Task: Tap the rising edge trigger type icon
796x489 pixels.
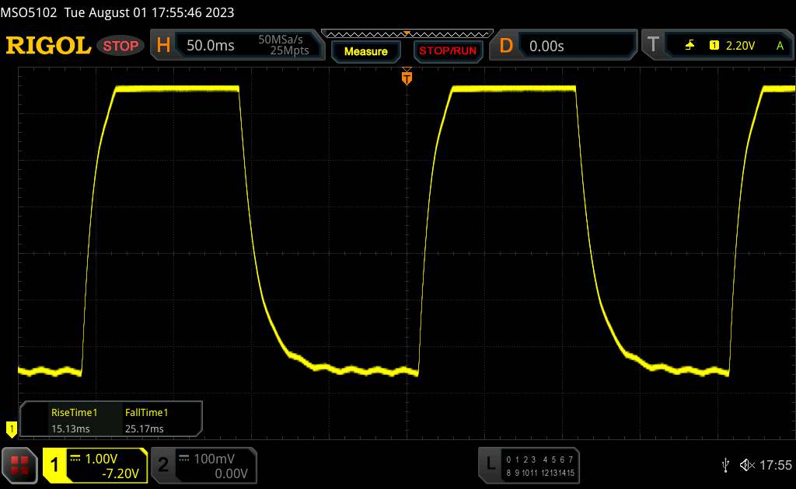Action: pyautogui.click(x=690, y=46)
